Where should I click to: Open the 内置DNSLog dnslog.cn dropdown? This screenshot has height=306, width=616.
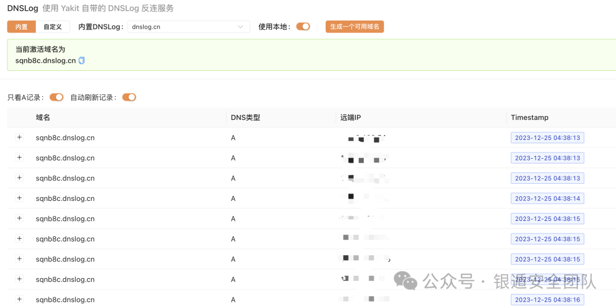point(188,27)
